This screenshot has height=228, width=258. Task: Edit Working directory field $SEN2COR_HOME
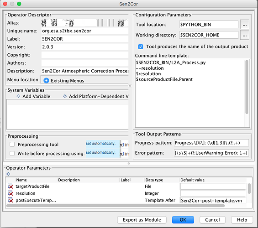(x=209, y=35)
